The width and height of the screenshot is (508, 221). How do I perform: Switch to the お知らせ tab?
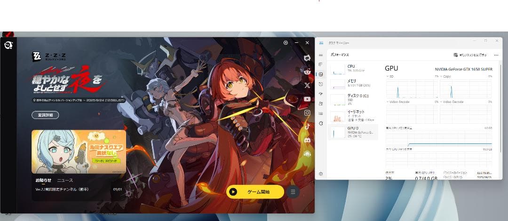(43, 180)
